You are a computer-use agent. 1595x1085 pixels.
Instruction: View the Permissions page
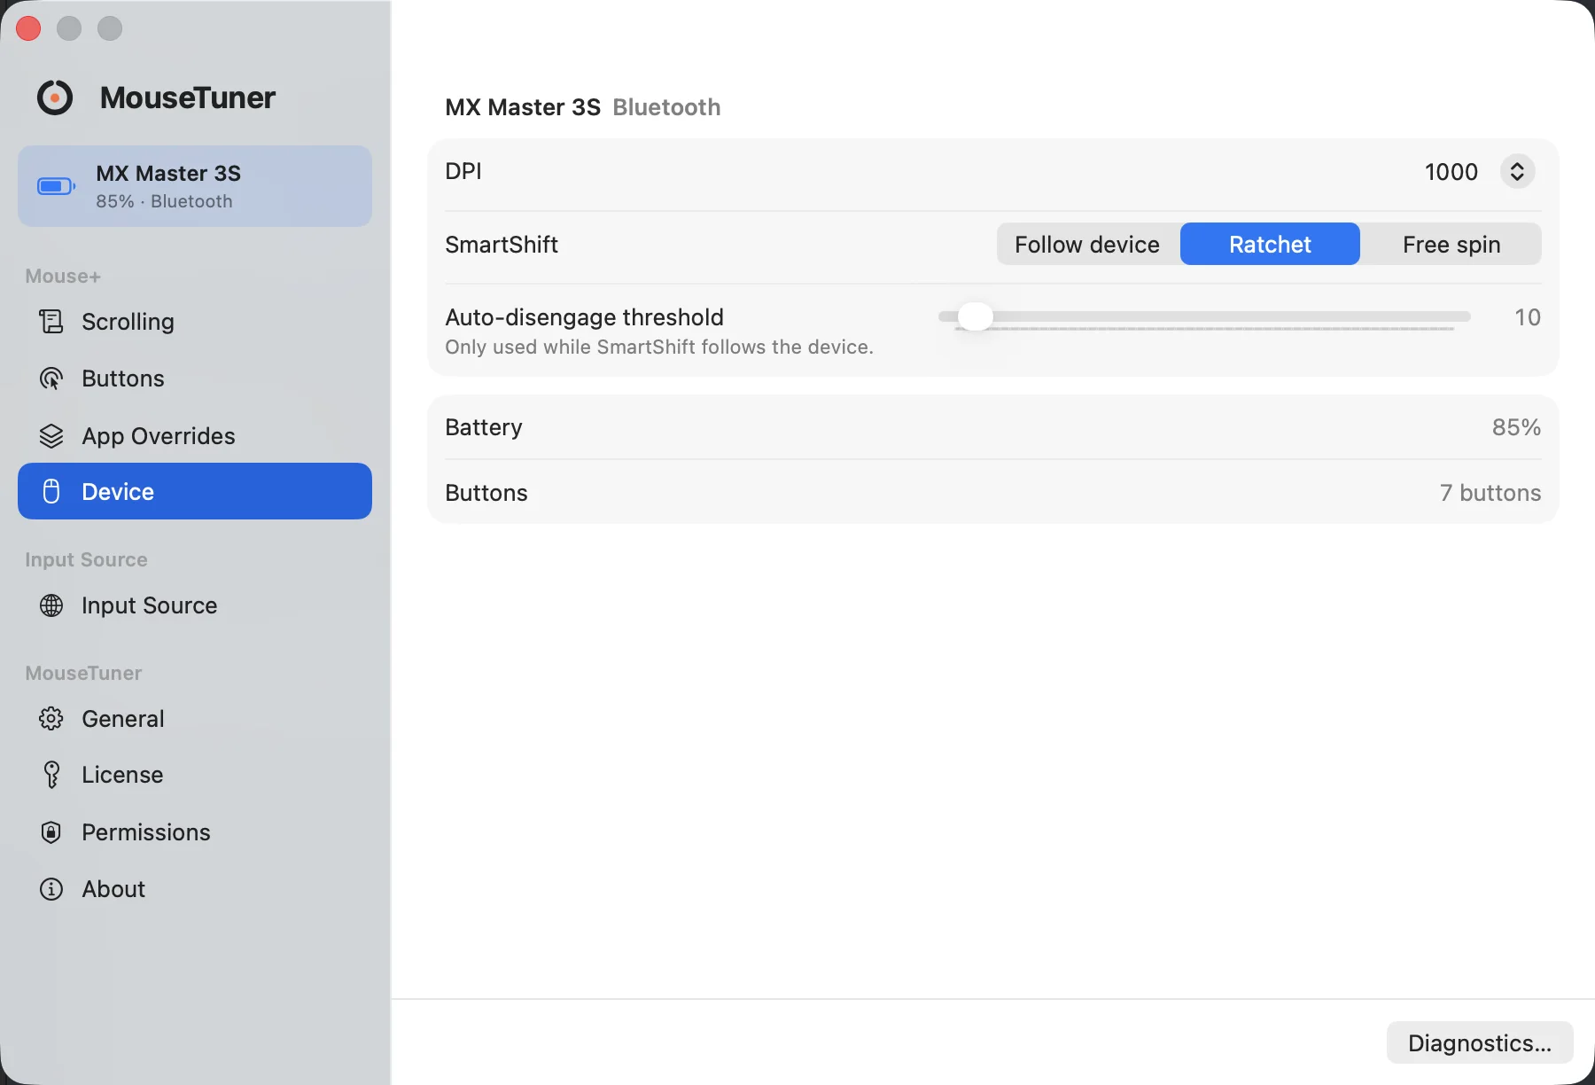[x=195, y=832]
